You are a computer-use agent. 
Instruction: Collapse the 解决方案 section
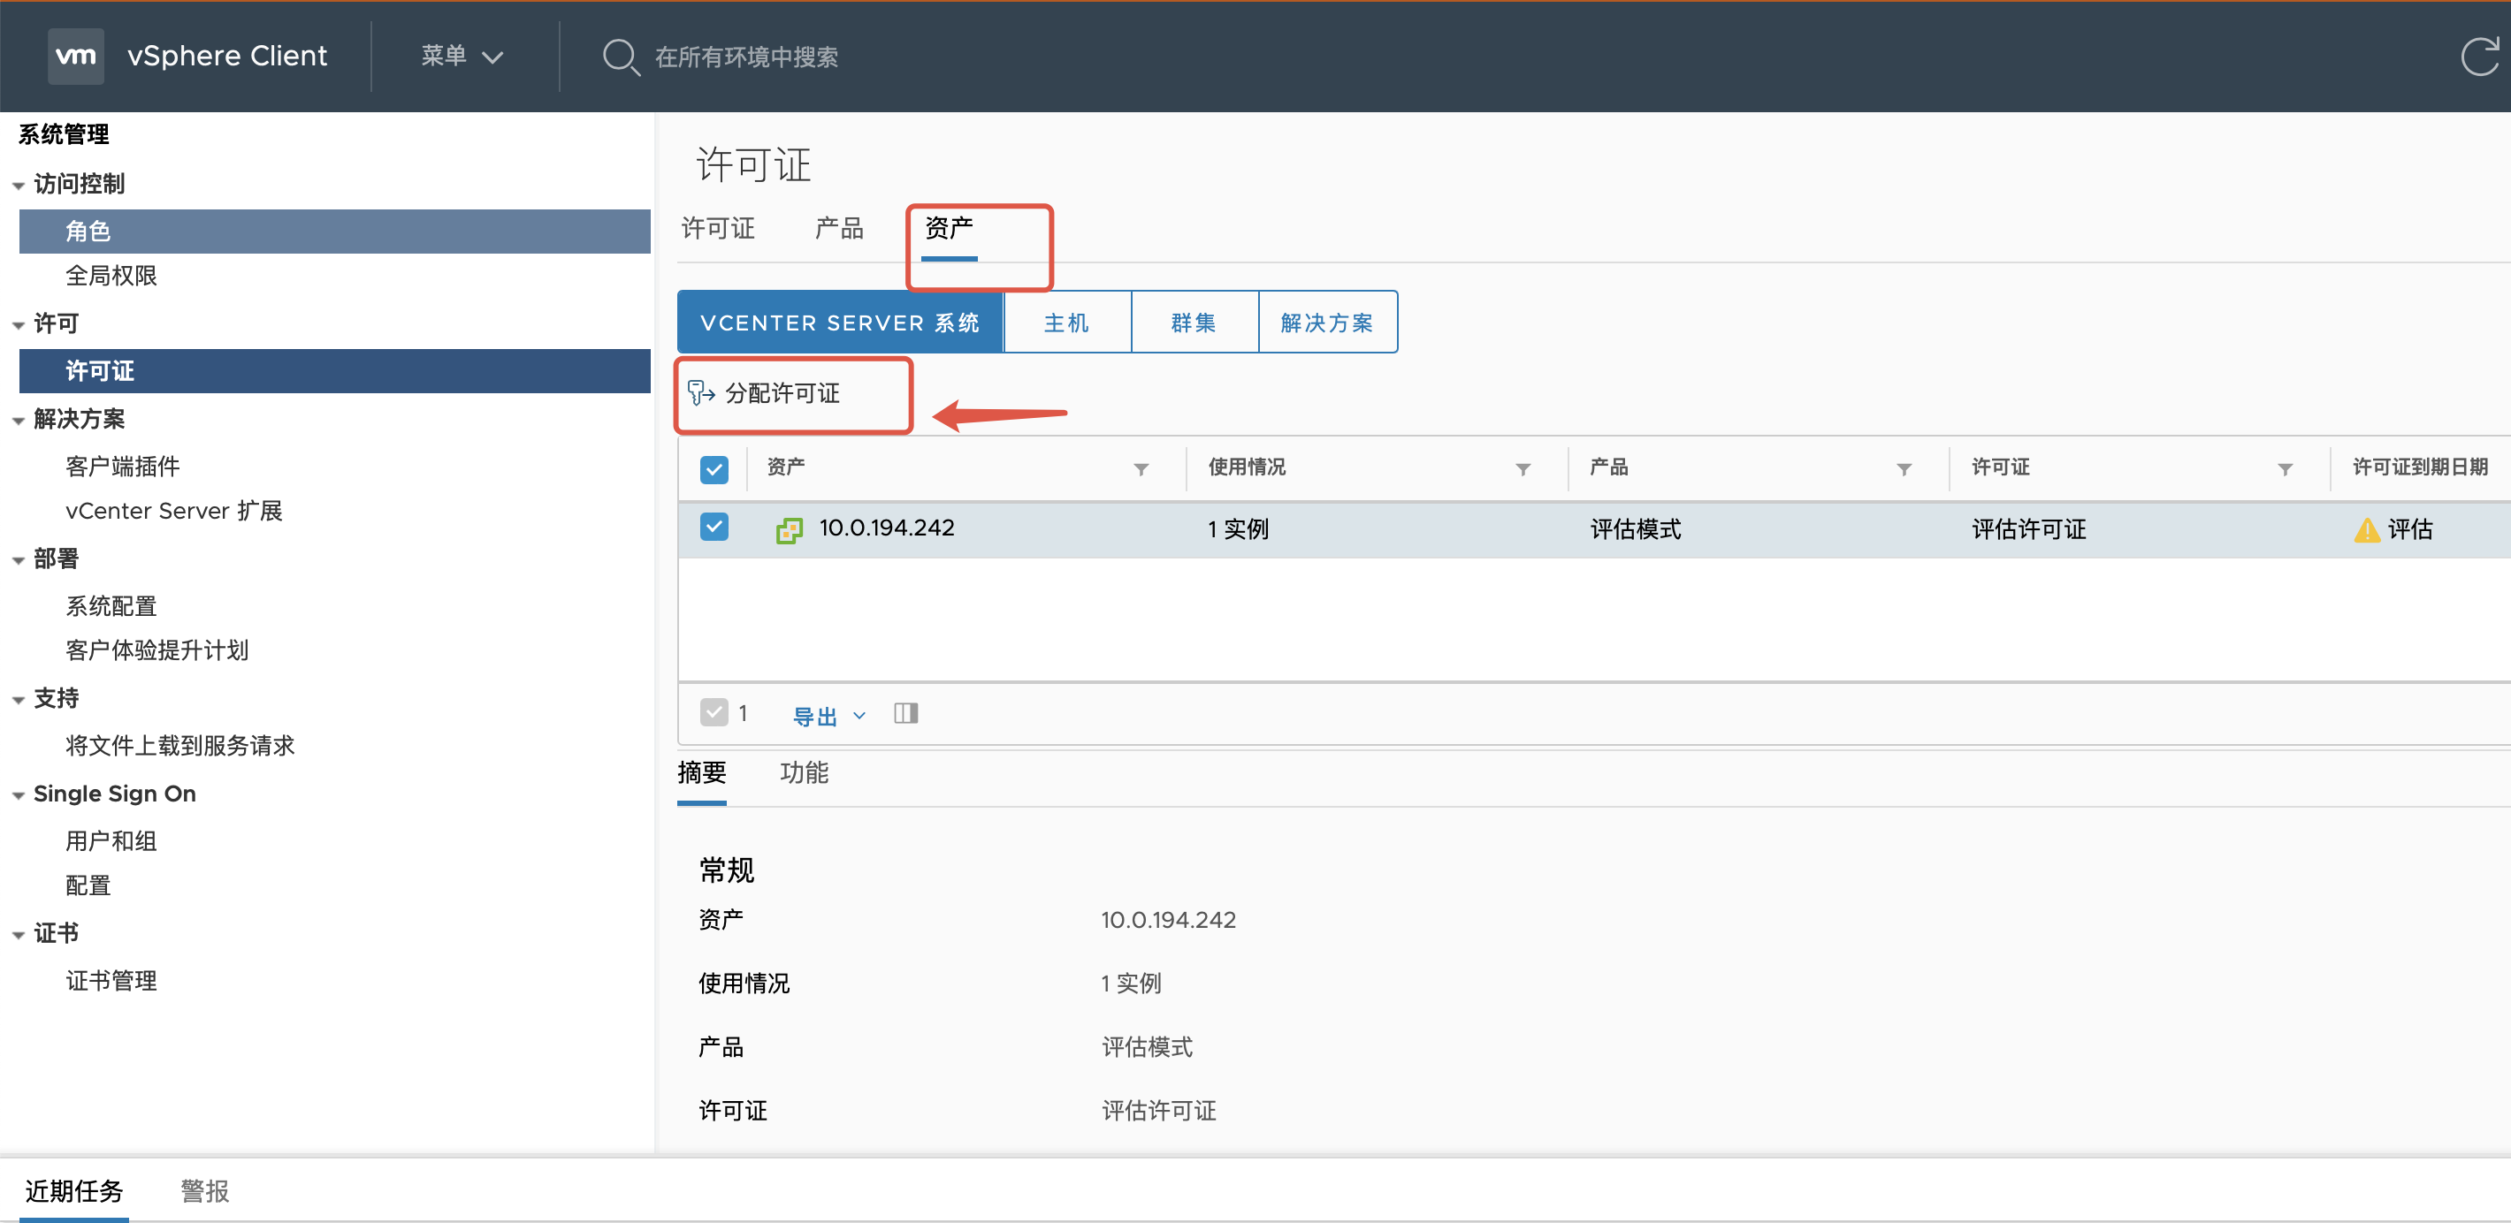click(x=19, y=421)
